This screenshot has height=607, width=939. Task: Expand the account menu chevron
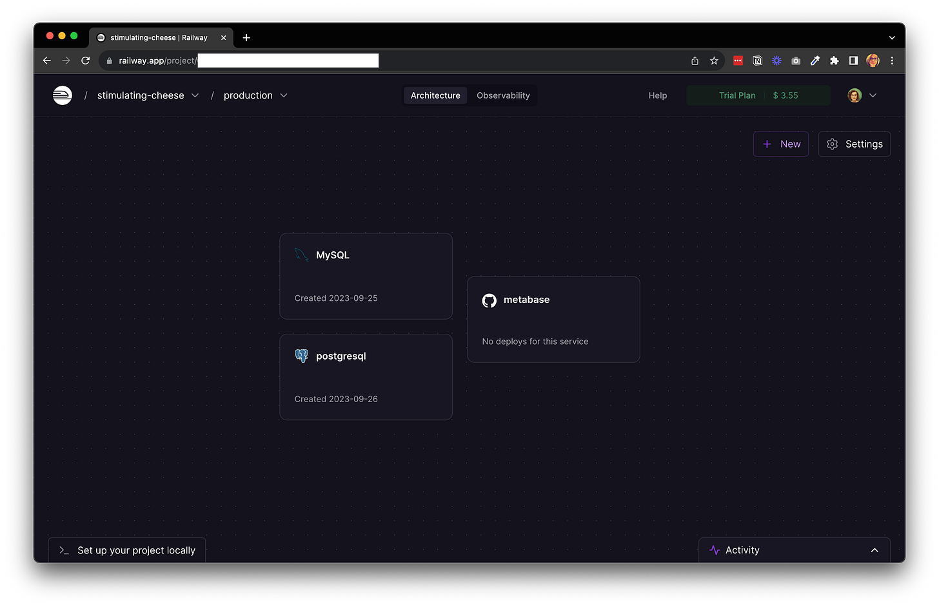click(x=873, y=95)
